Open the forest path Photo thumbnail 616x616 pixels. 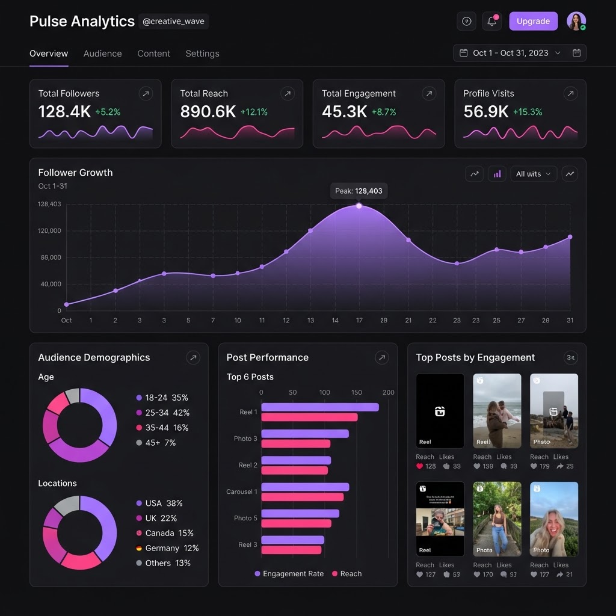point(497,519)
